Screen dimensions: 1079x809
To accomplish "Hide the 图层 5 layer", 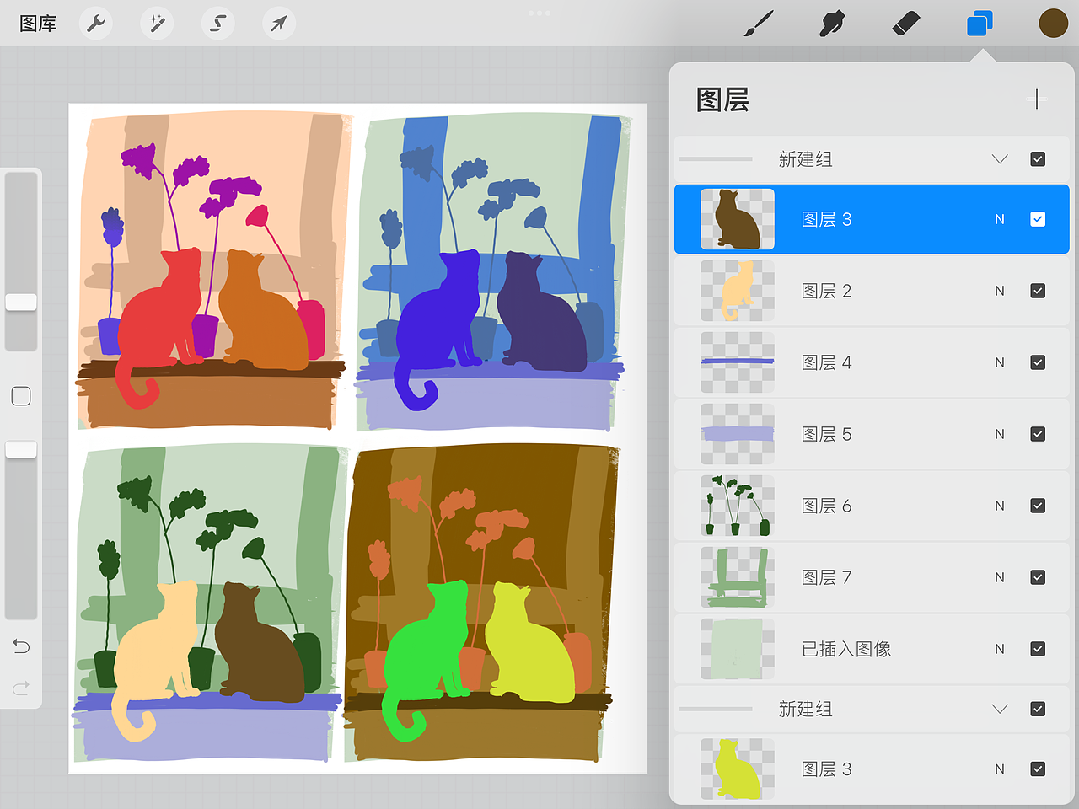I will (x=1038, y=434).
